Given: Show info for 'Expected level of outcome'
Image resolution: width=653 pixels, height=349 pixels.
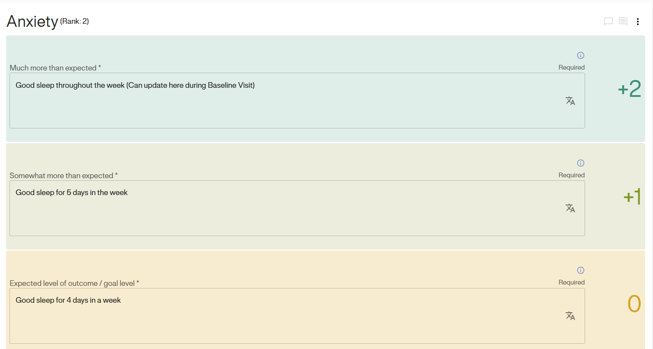Looking at the screenshot, I should click(x=581, y=270).
